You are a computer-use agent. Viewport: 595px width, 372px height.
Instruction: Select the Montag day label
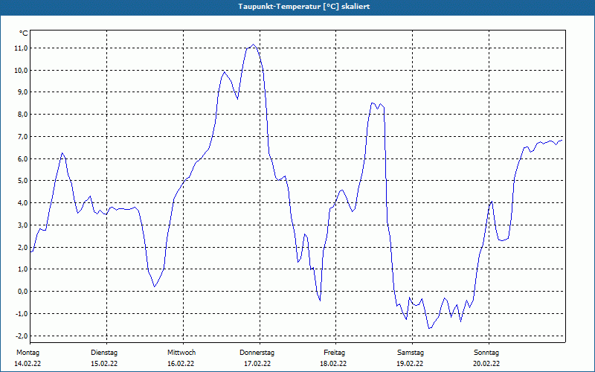tap(28, 353)
